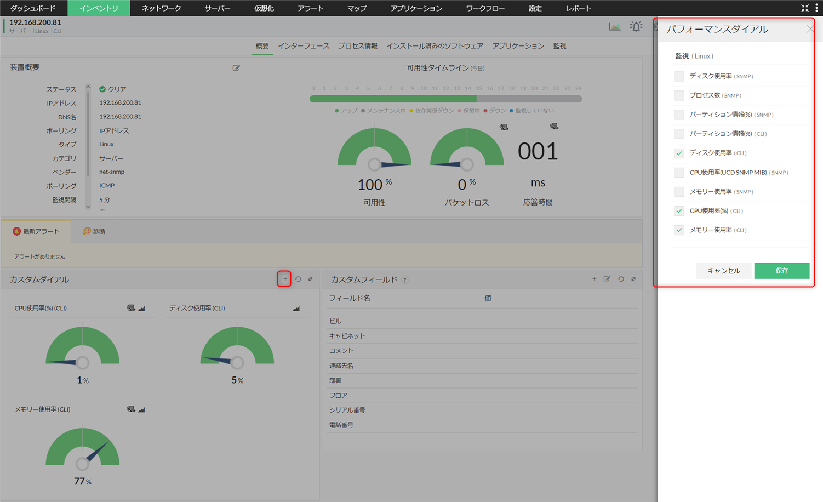Switch to the プロセス情報 tab
The width and height of the screenshot is (823, 502).
(x=358, y=46)
